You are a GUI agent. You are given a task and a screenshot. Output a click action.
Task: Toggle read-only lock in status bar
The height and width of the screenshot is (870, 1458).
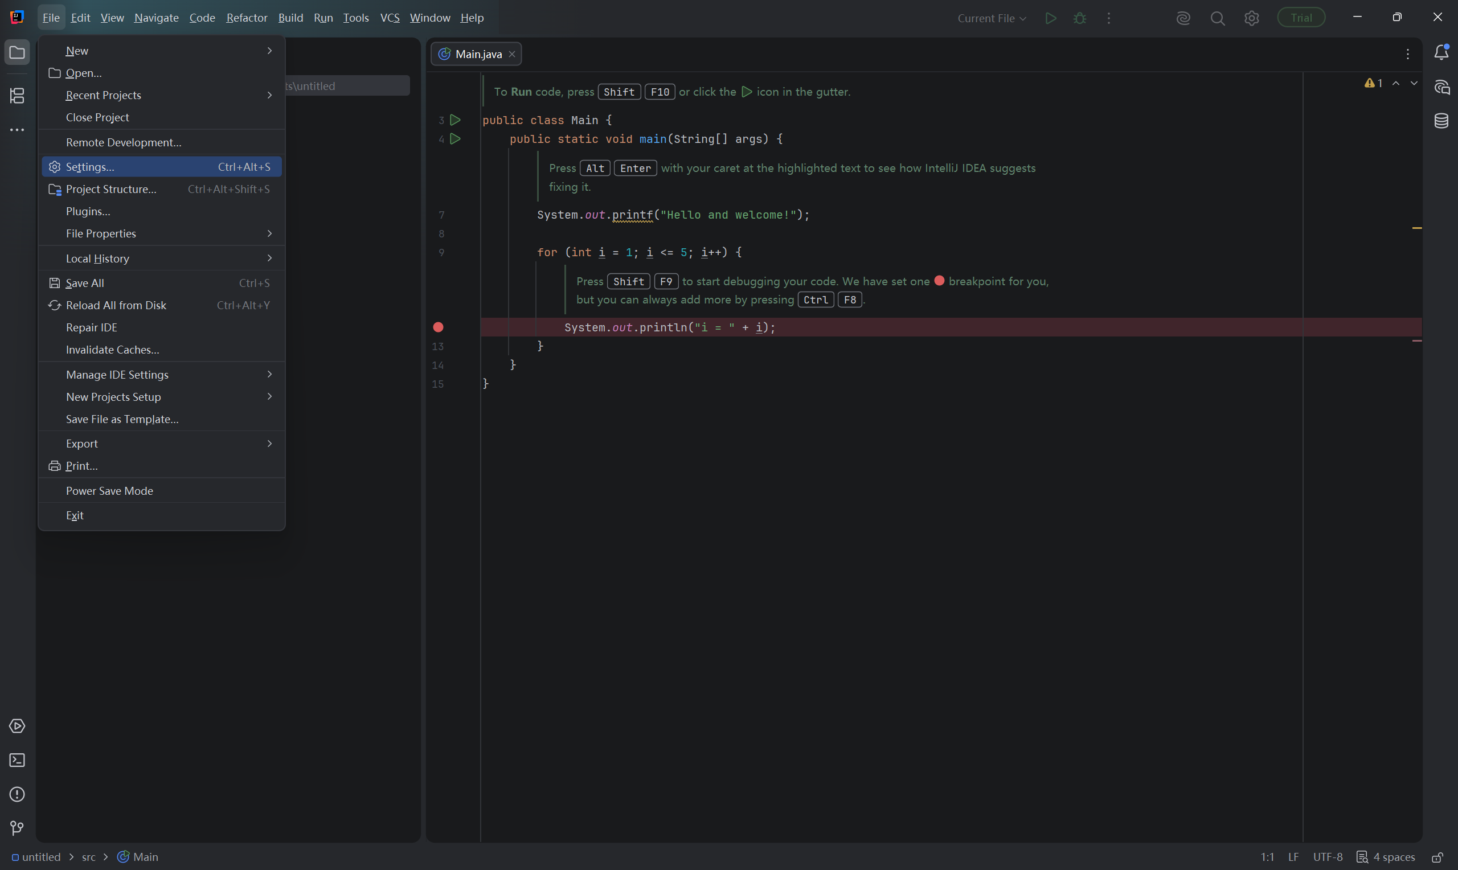(x=1437, y=857)
